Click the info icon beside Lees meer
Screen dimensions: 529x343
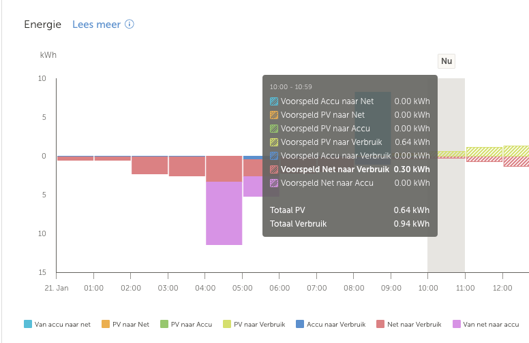point(130,24)
